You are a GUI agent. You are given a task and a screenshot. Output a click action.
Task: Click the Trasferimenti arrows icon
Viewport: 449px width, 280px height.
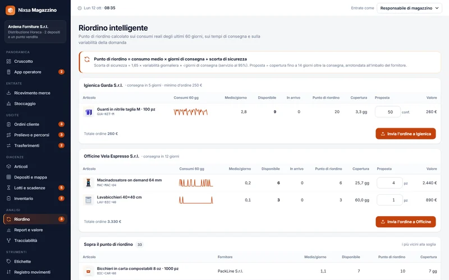[8, 146]
